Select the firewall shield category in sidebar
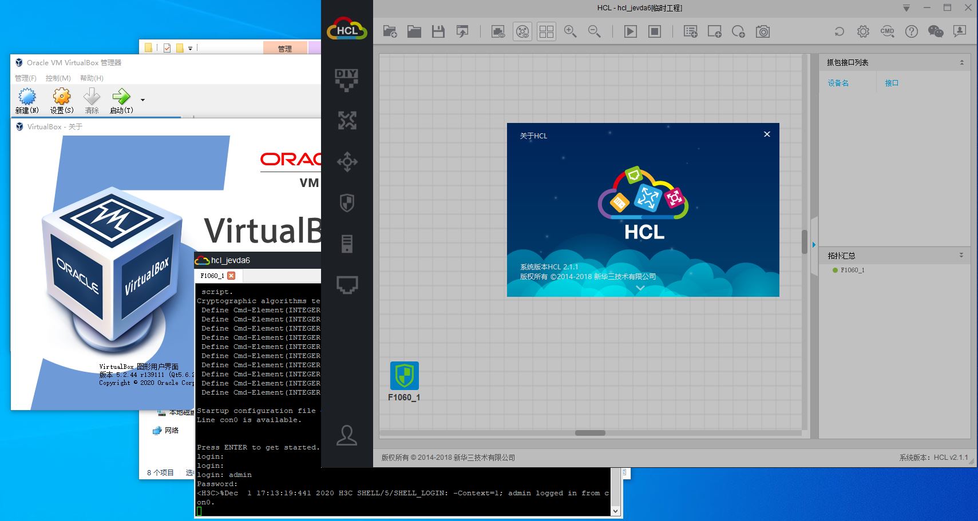Image resolution: width=978 pixels, height=521 pixels. (347, 202)
